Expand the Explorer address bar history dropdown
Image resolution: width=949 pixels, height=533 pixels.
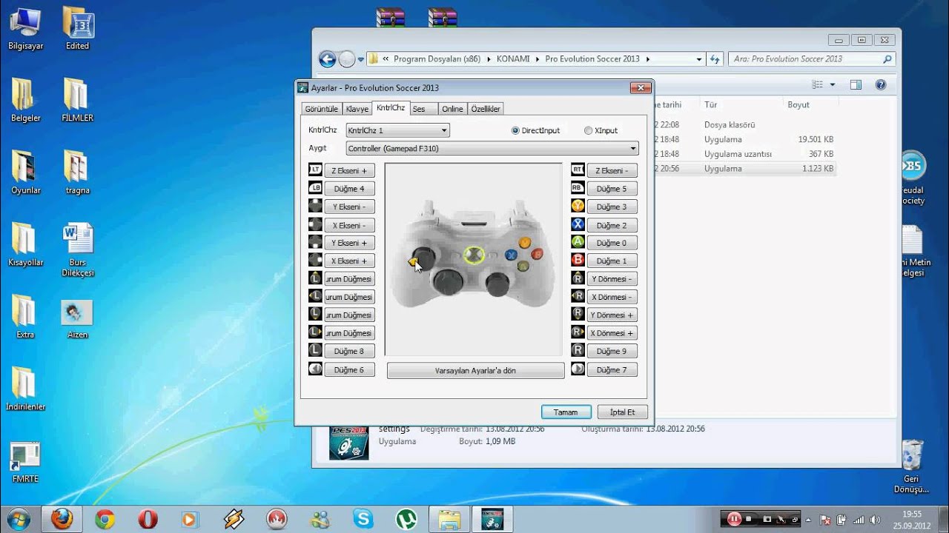699,59
